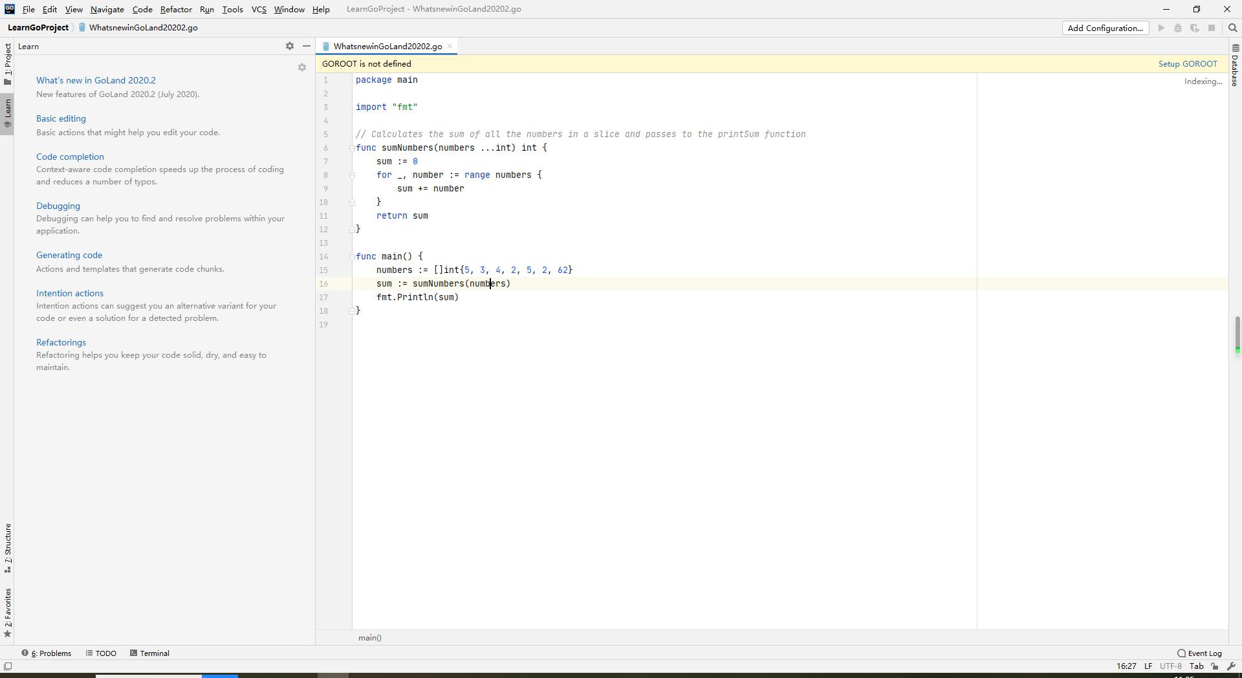Click fold end marker on line 10
The width and height of the screenshot is (1242, 678).
(352, 202)
